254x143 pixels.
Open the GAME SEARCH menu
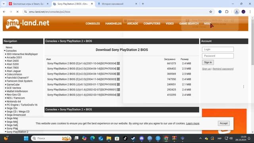point(189,23)
